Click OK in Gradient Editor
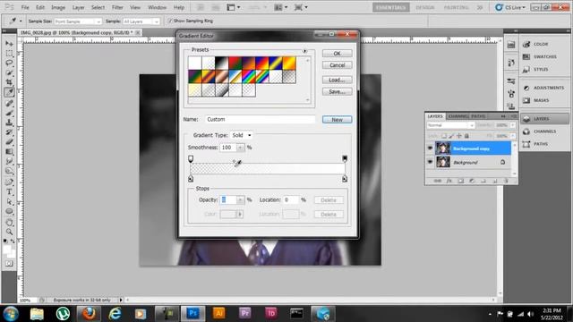 (337, 54)
